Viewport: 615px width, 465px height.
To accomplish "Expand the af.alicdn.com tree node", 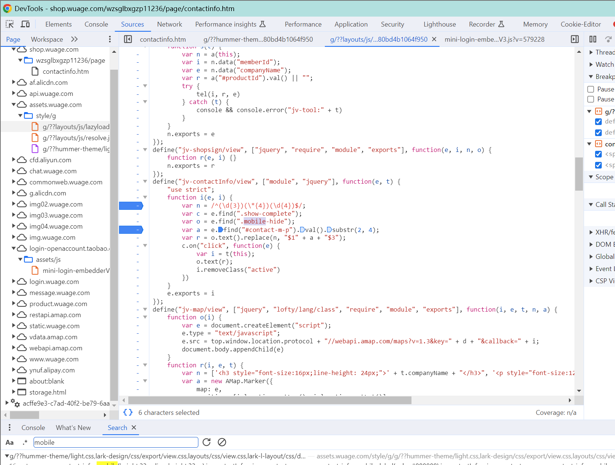I will tap(14, 82).
